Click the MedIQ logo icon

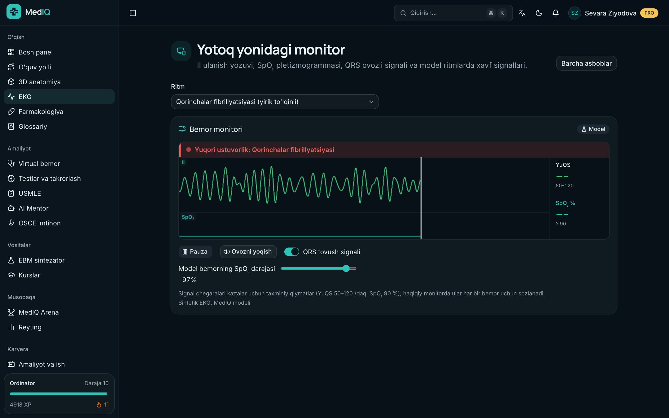click(x=14, y=12)
